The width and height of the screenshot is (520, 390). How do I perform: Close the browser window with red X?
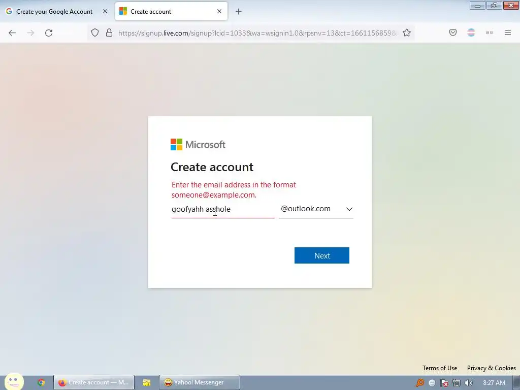point(511,5)
